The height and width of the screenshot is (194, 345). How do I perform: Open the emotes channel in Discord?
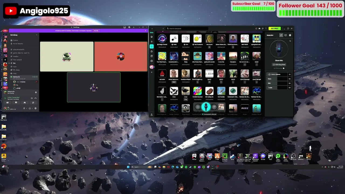point(16,56)
